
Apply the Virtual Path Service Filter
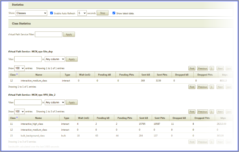click(69, 34)
